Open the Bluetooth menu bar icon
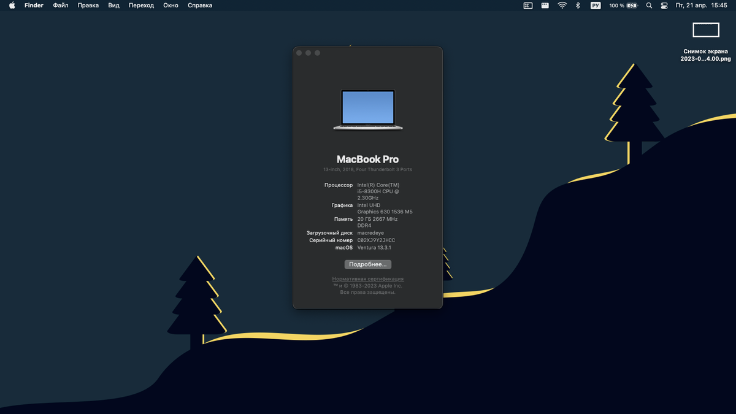The image size is (736, 414). [x=578, y=5]
